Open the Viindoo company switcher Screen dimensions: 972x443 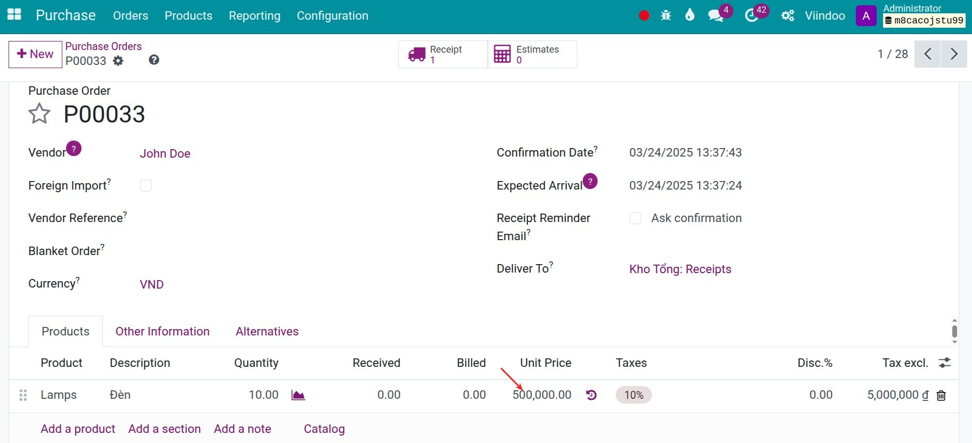pos(825,15)
